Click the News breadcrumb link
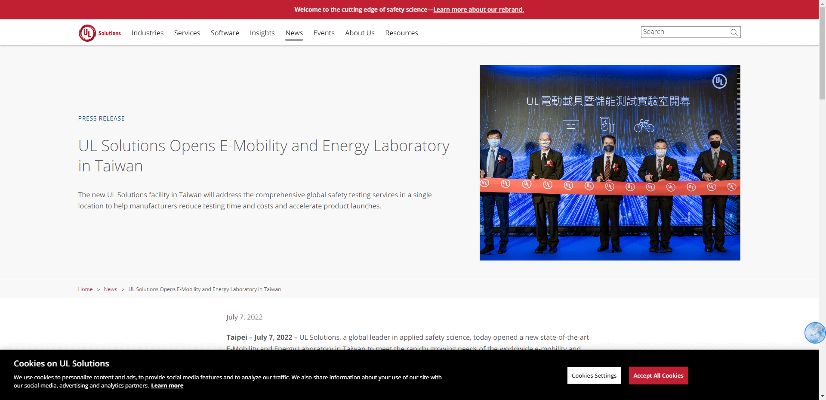826x400 pixels. pyautogui.click(x=111, y=289)
